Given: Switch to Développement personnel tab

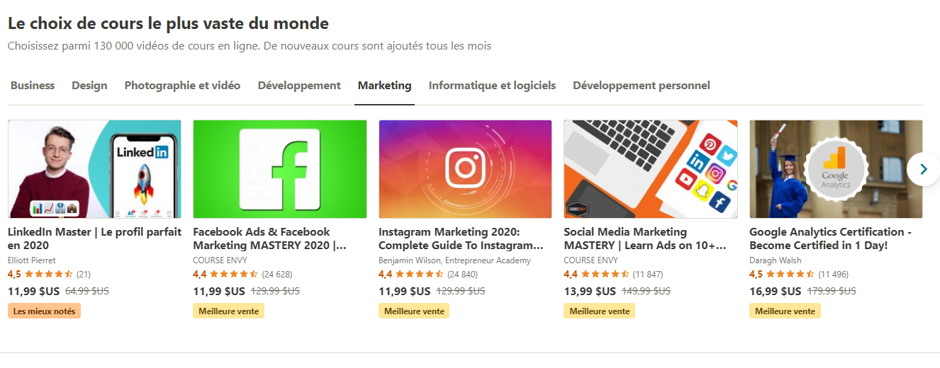Looking at the screenshot, I should 641,86.
